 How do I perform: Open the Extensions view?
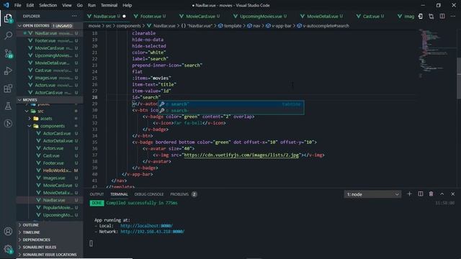[8, 88]
